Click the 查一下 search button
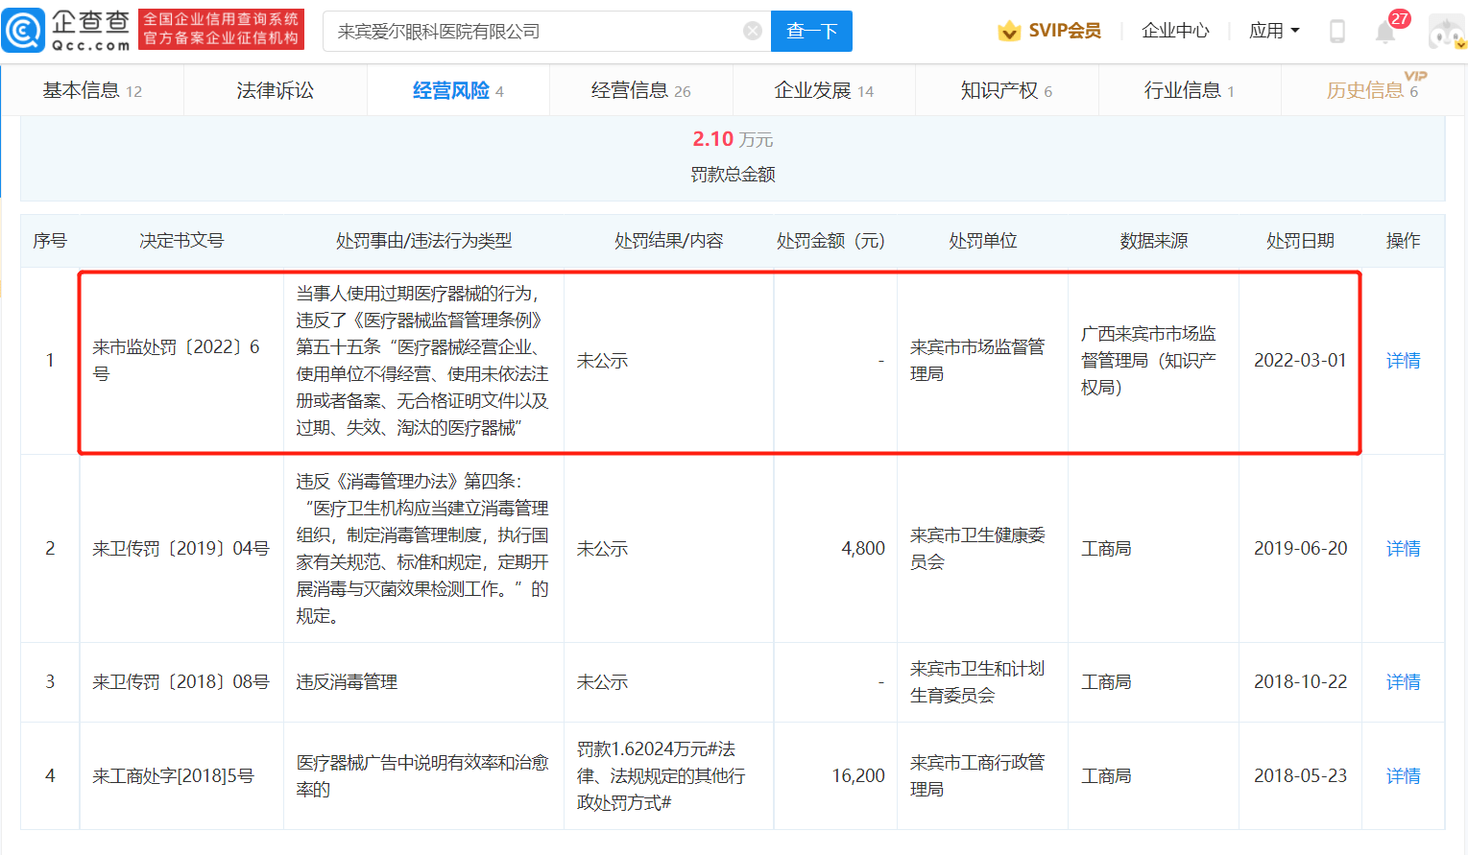The width and height of the screenshot is (1468, 855). 812,32
